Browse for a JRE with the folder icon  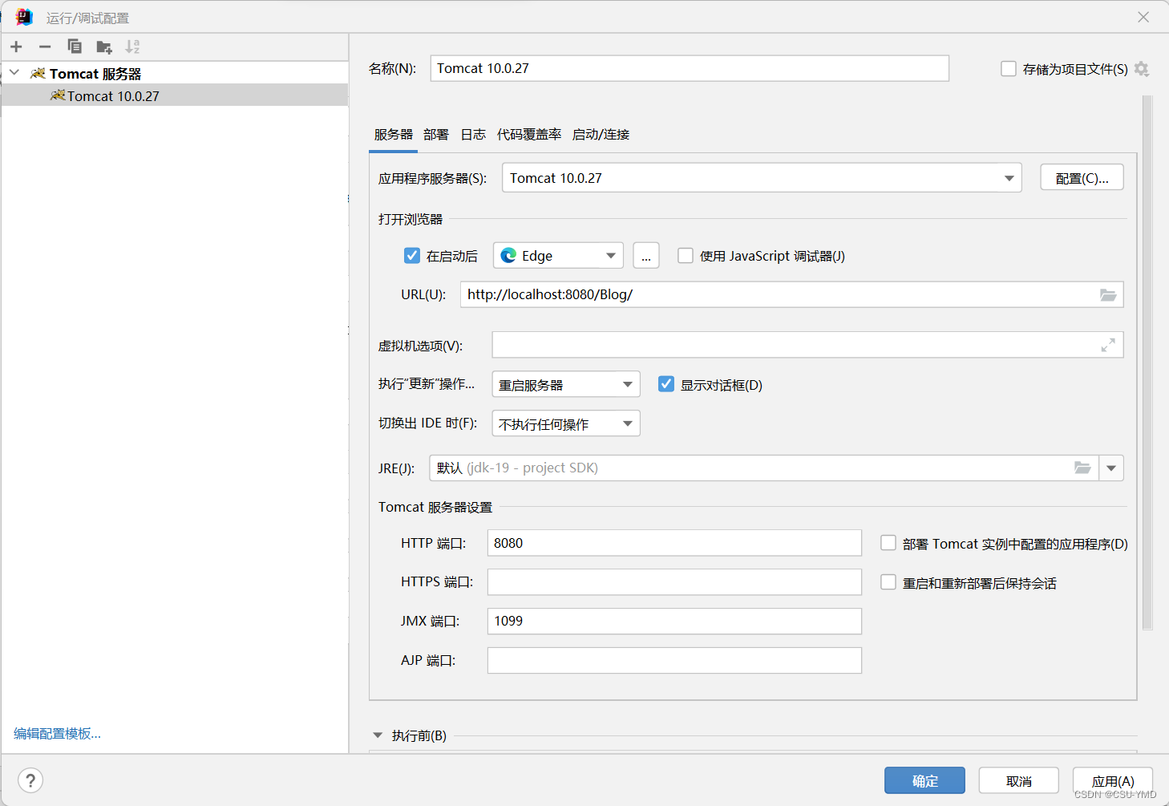click(1082, 468)
